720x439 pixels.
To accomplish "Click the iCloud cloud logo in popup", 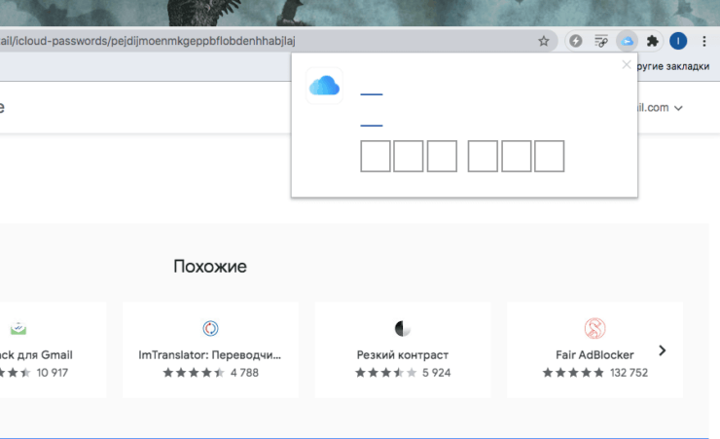I will (x=325, y=86).
